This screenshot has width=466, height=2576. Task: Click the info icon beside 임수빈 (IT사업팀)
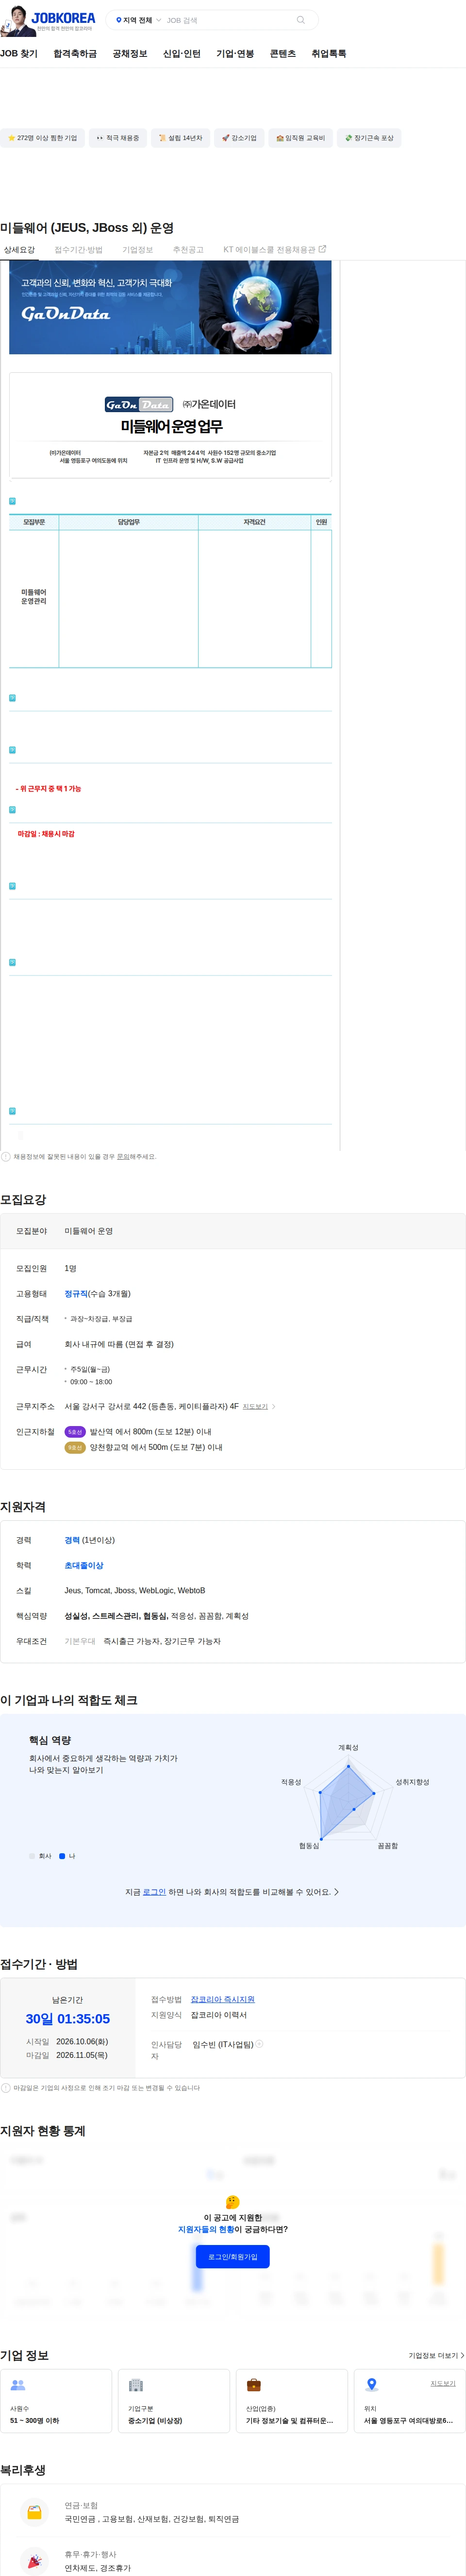click(259, 2044)
